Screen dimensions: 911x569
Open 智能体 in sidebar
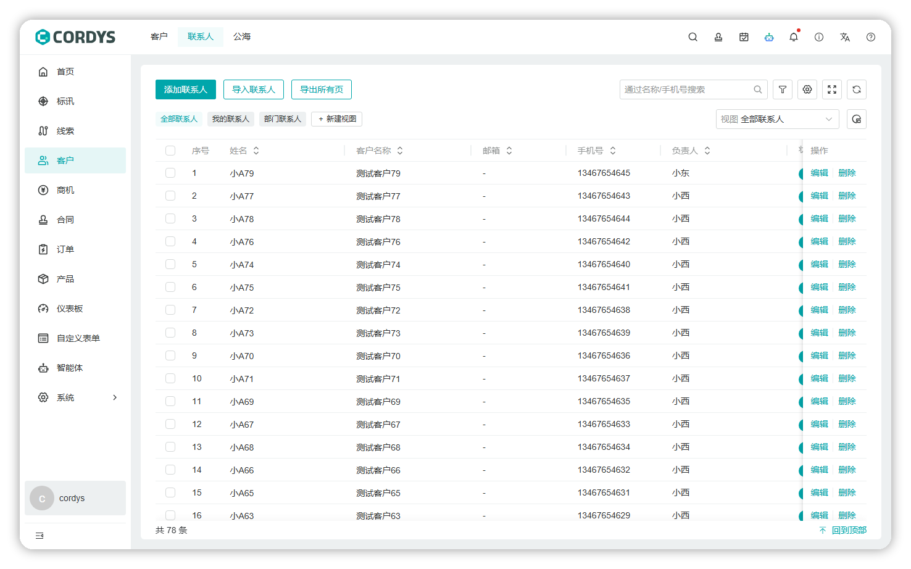click(x=75, y=368)
